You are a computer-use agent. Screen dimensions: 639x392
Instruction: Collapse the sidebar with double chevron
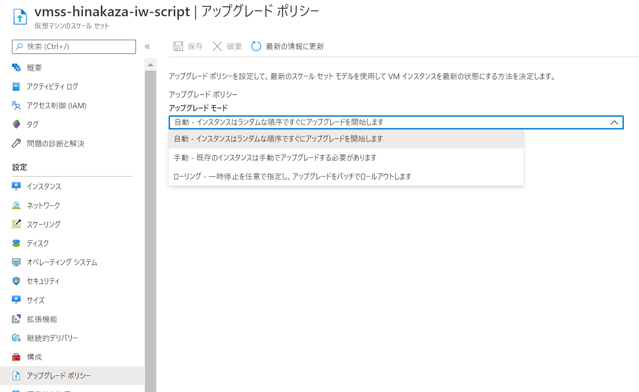tap(148, 47)
